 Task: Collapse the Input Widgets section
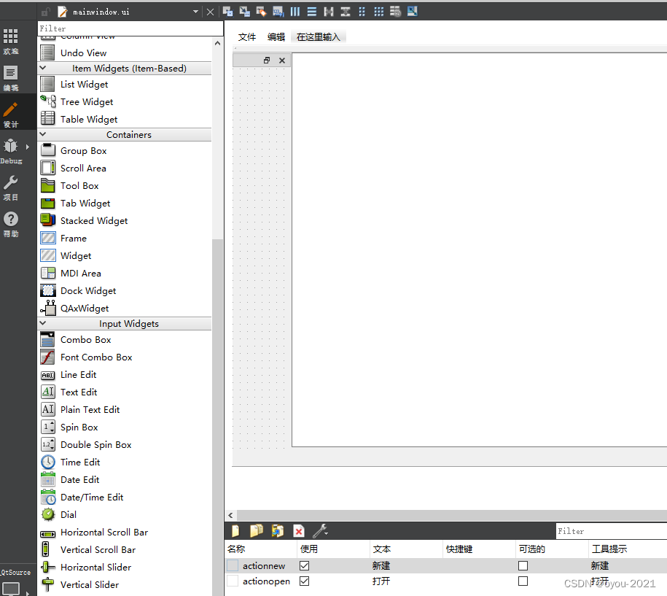[x=42, y=323]
